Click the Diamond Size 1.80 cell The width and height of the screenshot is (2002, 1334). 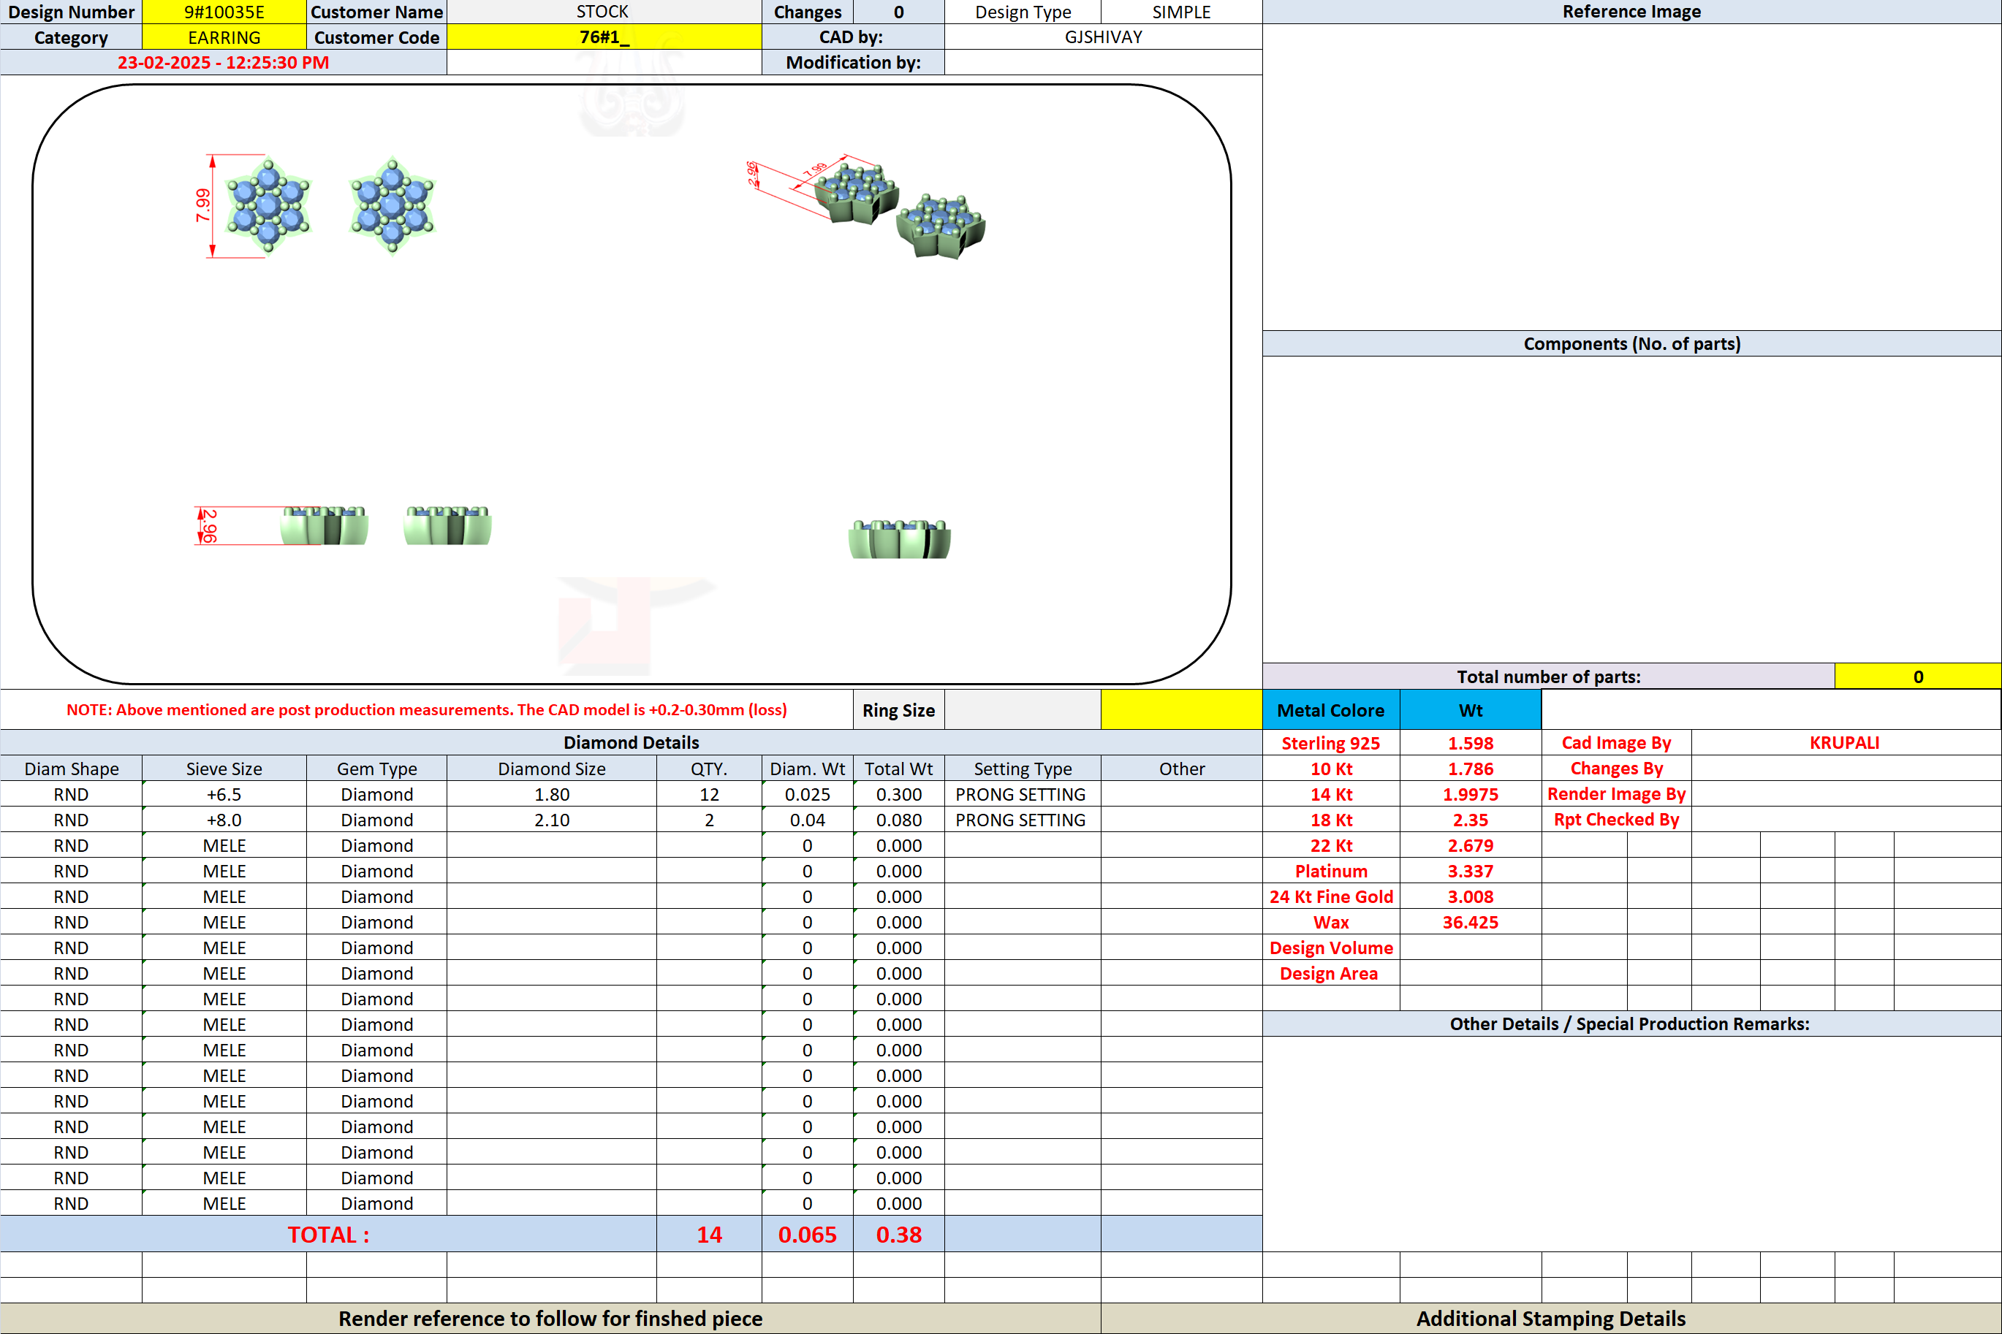pyautogui.click(x=552, y=795)
